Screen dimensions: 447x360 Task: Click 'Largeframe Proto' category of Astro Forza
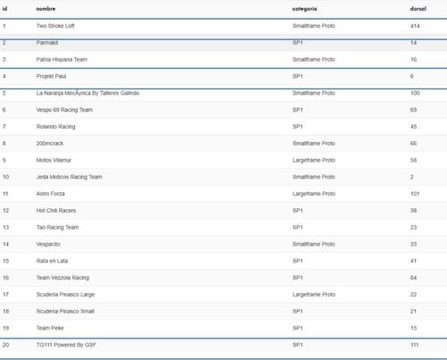coord(314,194)
